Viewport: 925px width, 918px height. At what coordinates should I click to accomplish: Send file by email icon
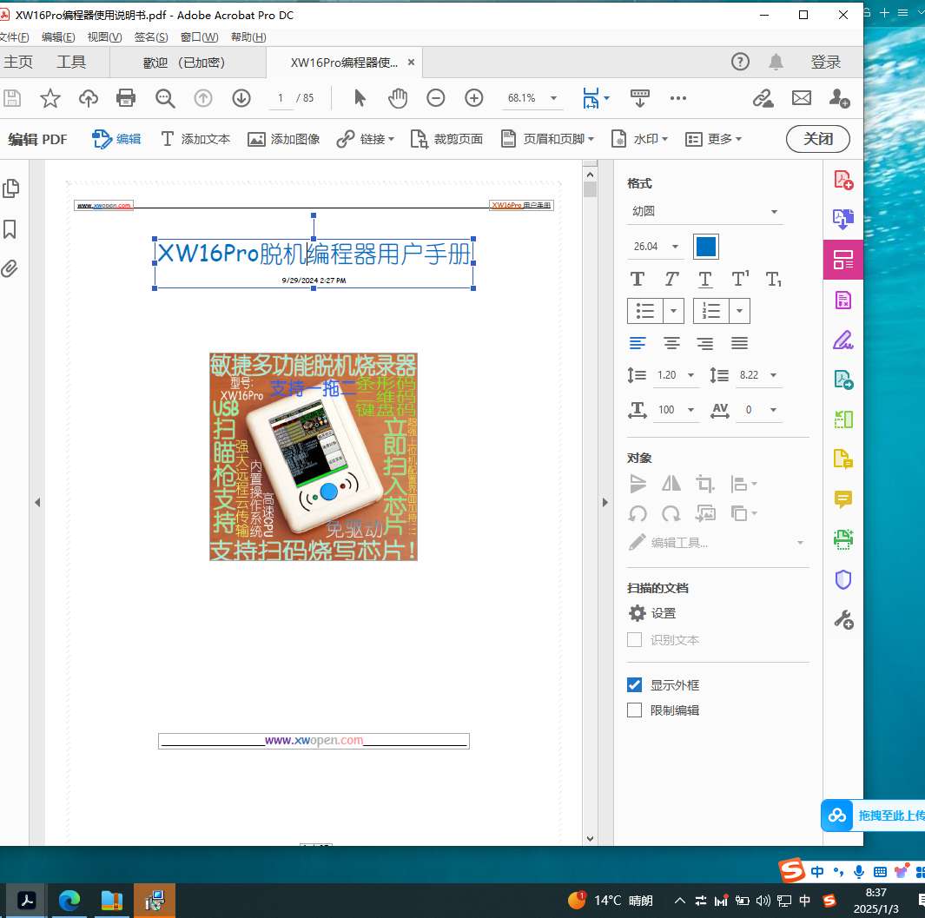801,98
